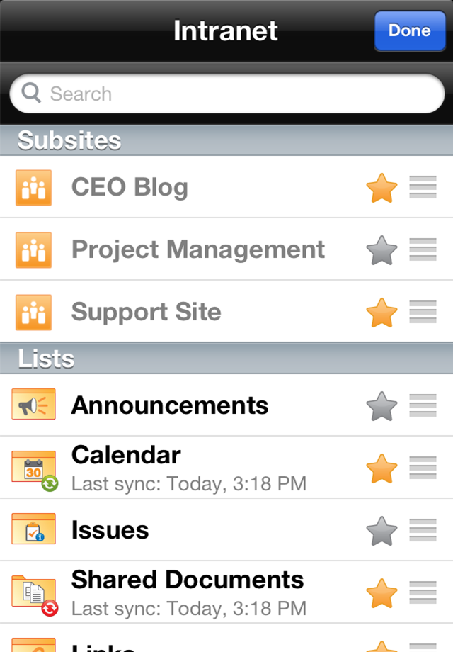
Task: Tap the Done button
Action: (x=410, y=30)
